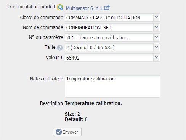This screenshot has height=140, width=186.
Task: Click the Documentation produit label
Action: (x=31, y=7)
